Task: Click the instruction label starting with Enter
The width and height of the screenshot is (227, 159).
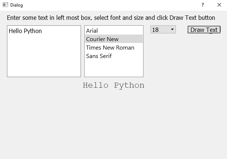Action: [x=111, y=18]
